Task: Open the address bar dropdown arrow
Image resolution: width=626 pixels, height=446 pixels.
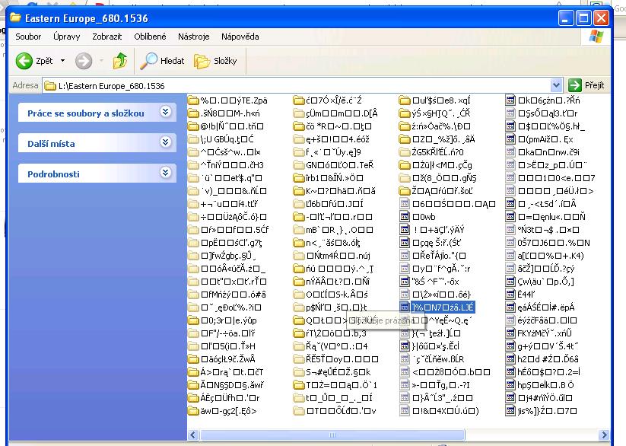Action: click(556, 85)
